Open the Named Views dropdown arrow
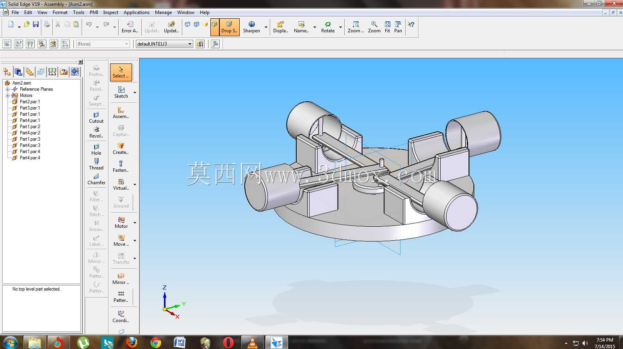This screenshot has width=623, height=349. pyautogui.click(x=315, y=27)
